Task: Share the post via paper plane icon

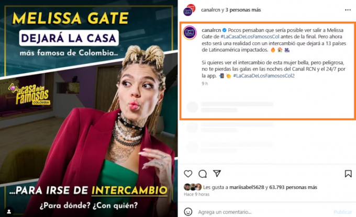Action: click(217, 174)
